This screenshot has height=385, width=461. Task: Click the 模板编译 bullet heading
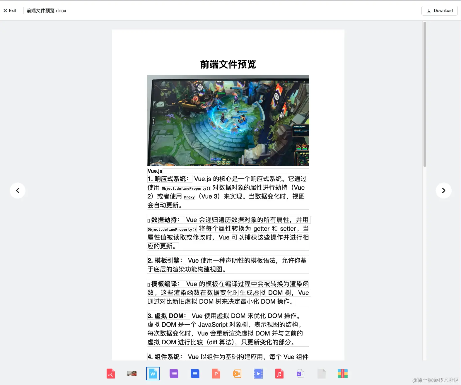[165, 284]
